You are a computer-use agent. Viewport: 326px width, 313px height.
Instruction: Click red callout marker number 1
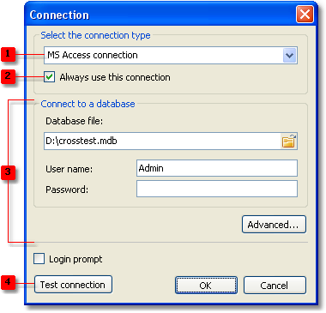(8, 54)
